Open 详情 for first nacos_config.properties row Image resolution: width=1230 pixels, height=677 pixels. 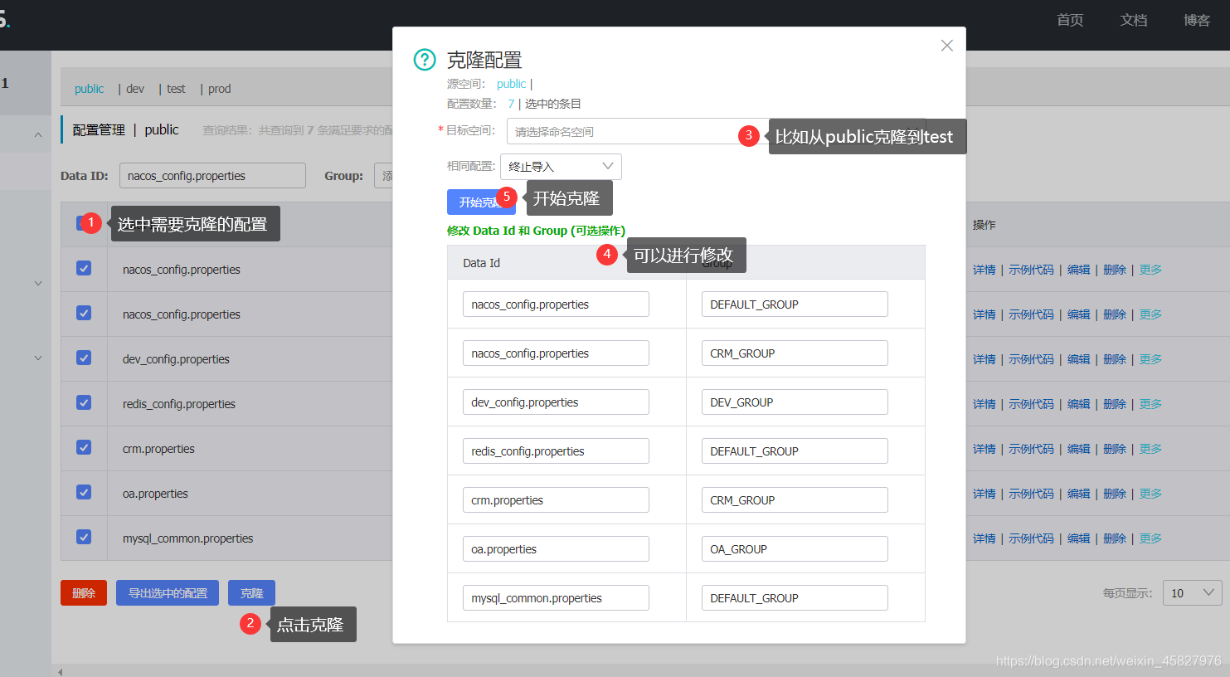tap(984, 270)
